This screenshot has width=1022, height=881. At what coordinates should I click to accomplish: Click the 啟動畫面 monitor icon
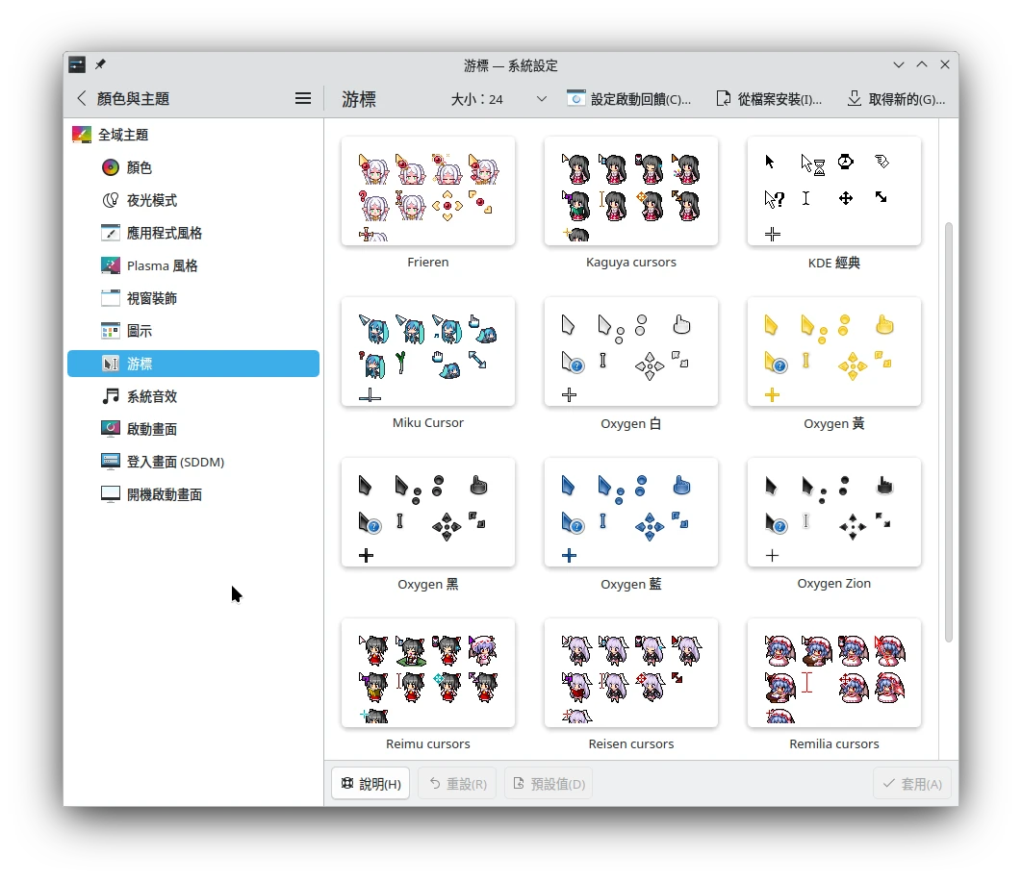point(111,429)
